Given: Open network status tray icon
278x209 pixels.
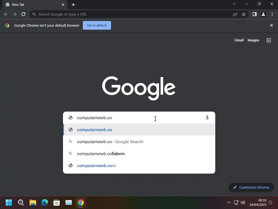Looking at the screenshot, I should click(236, 202).
